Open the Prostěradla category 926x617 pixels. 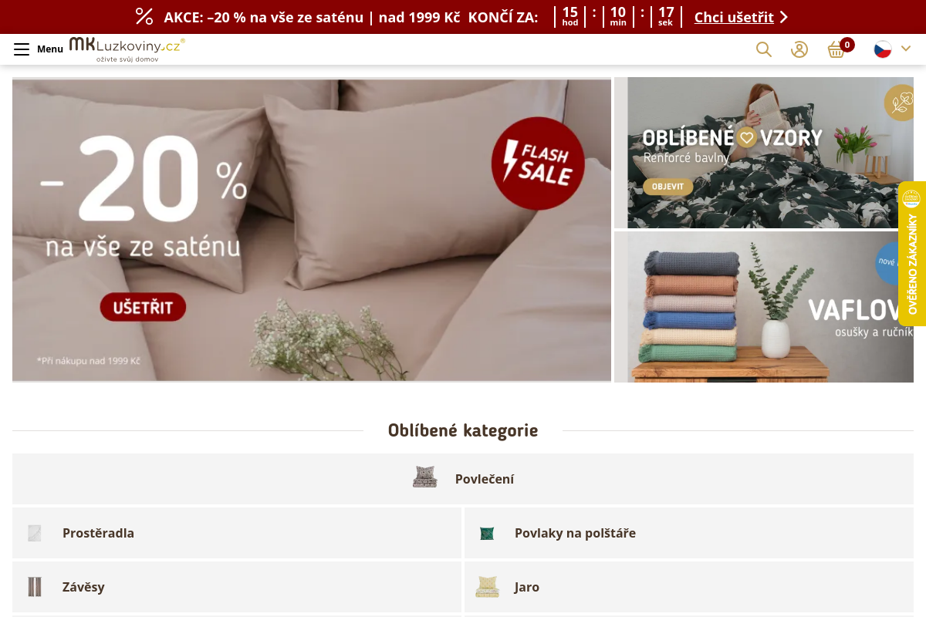[237, 533]
